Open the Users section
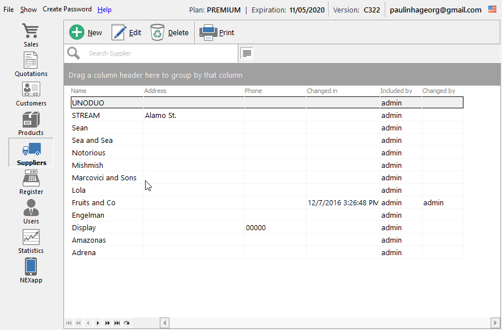Screen dimensions: 502x330 (x=31, y=211)
